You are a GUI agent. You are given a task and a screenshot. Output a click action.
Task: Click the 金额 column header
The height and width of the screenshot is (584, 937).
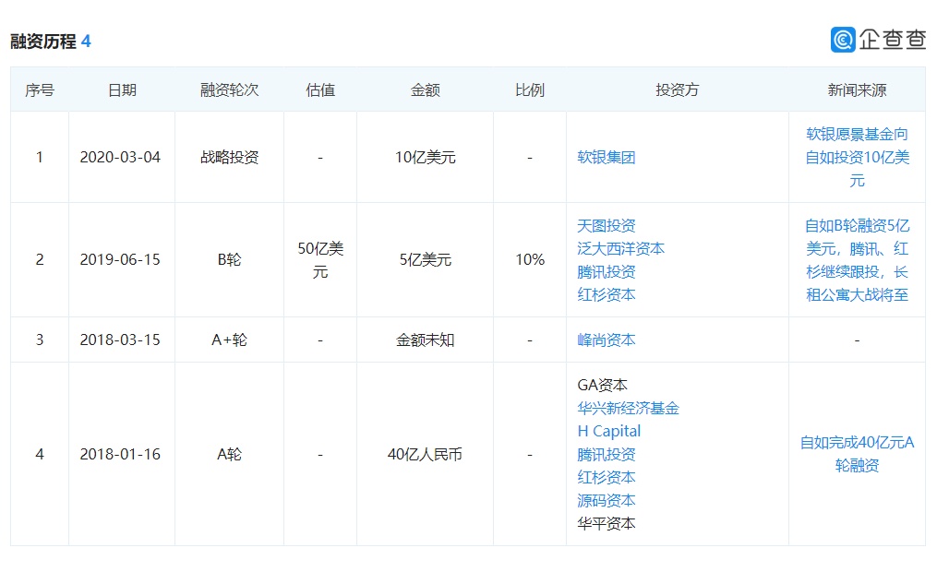coord(425,90)
